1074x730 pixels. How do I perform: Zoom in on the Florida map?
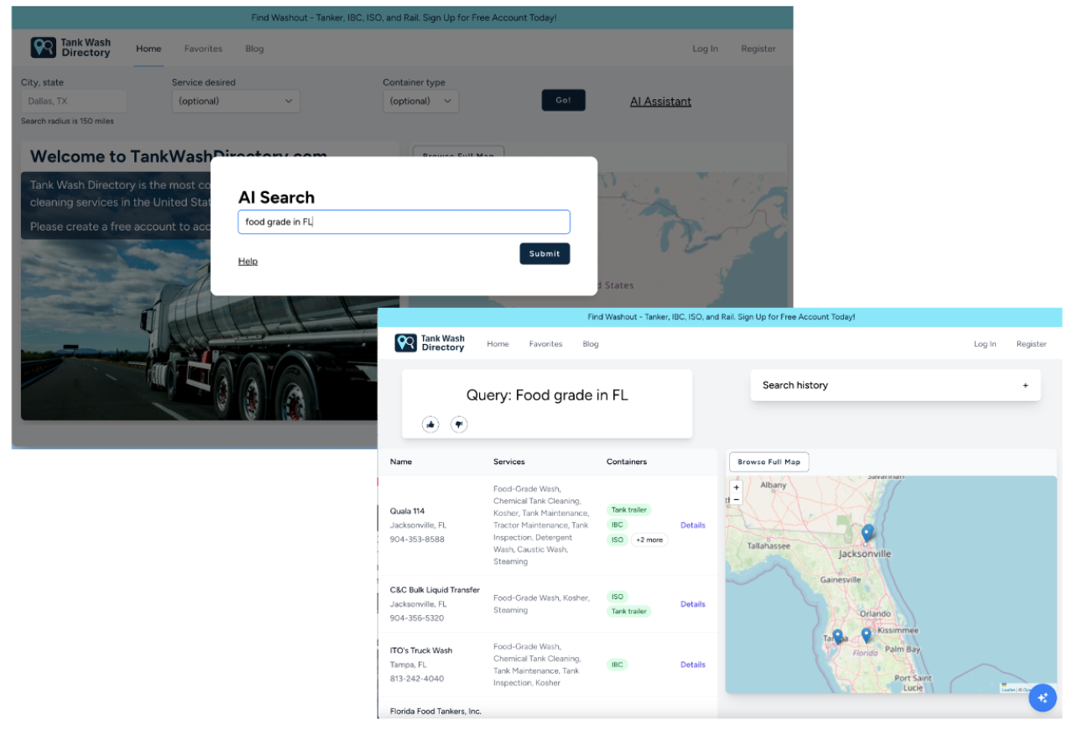coord(736,488)
